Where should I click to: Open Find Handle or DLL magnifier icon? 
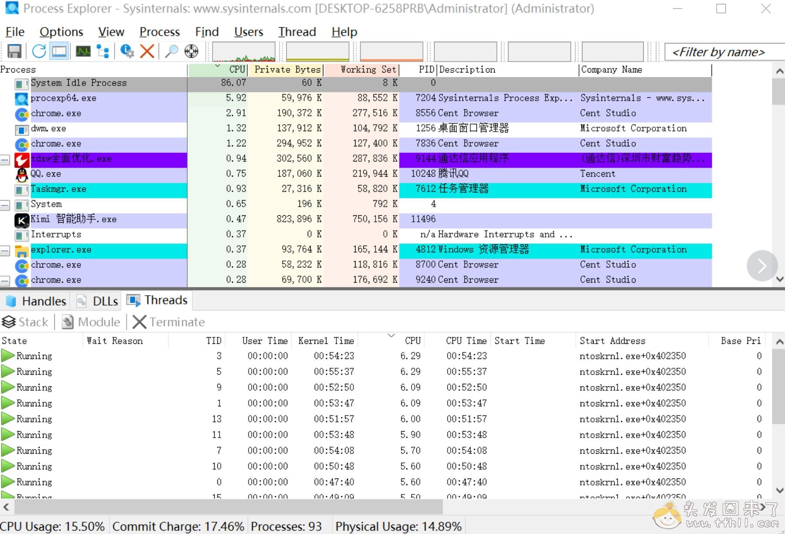(x=171, y=51)
